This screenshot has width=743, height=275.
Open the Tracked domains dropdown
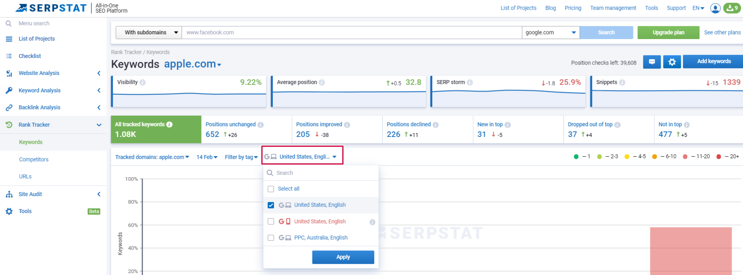tap(152, 157)
